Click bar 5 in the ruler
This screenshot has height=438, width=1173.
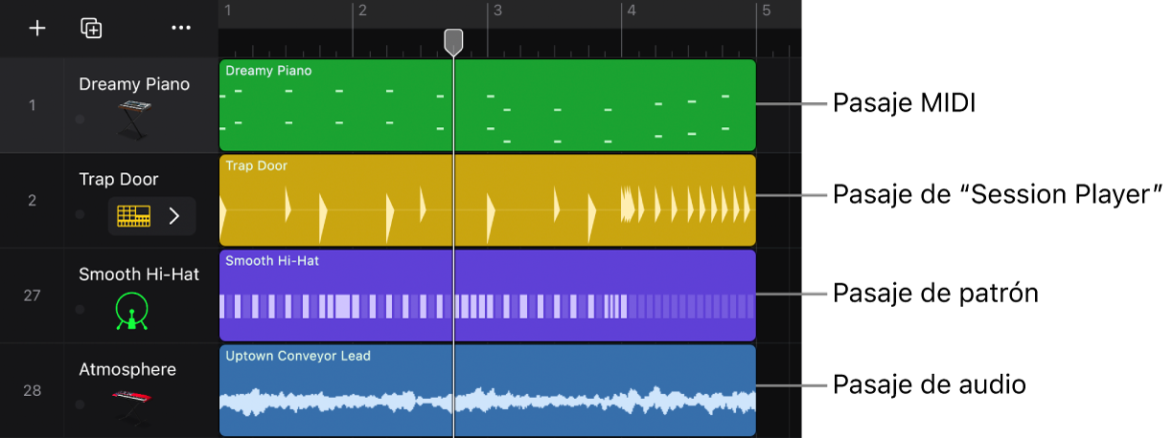pyautogui.click(x=766, y=11)
